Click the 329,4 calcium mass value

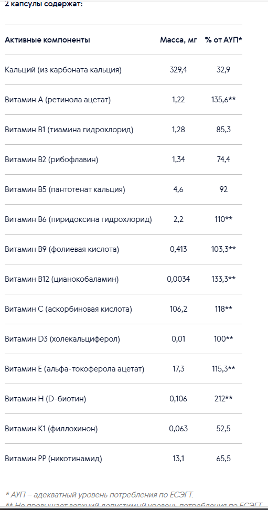[x=178, y=70]
